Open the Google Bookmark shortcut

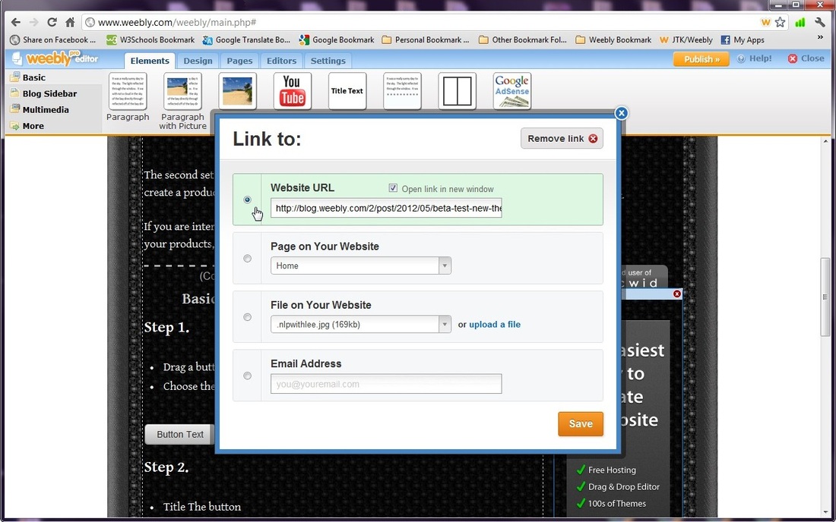pyautogui.click(x=337, y=40)
